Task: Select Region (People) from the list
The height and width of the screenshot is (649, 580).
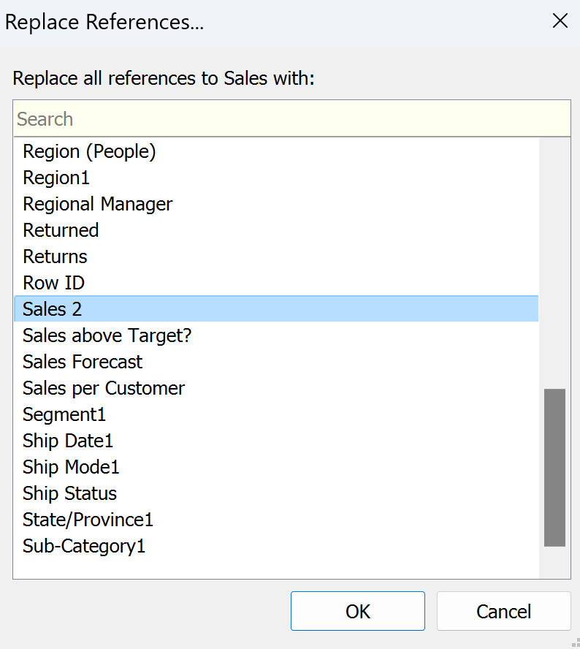Action: click(89, 151)
